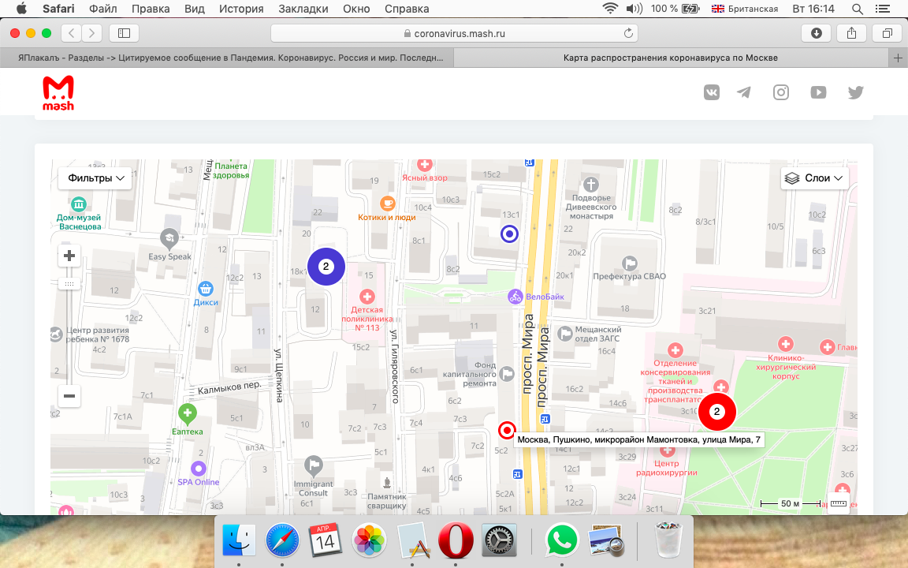
Task: Click the coronavirus.mash.ru address bar
Action: pos(454,33)
